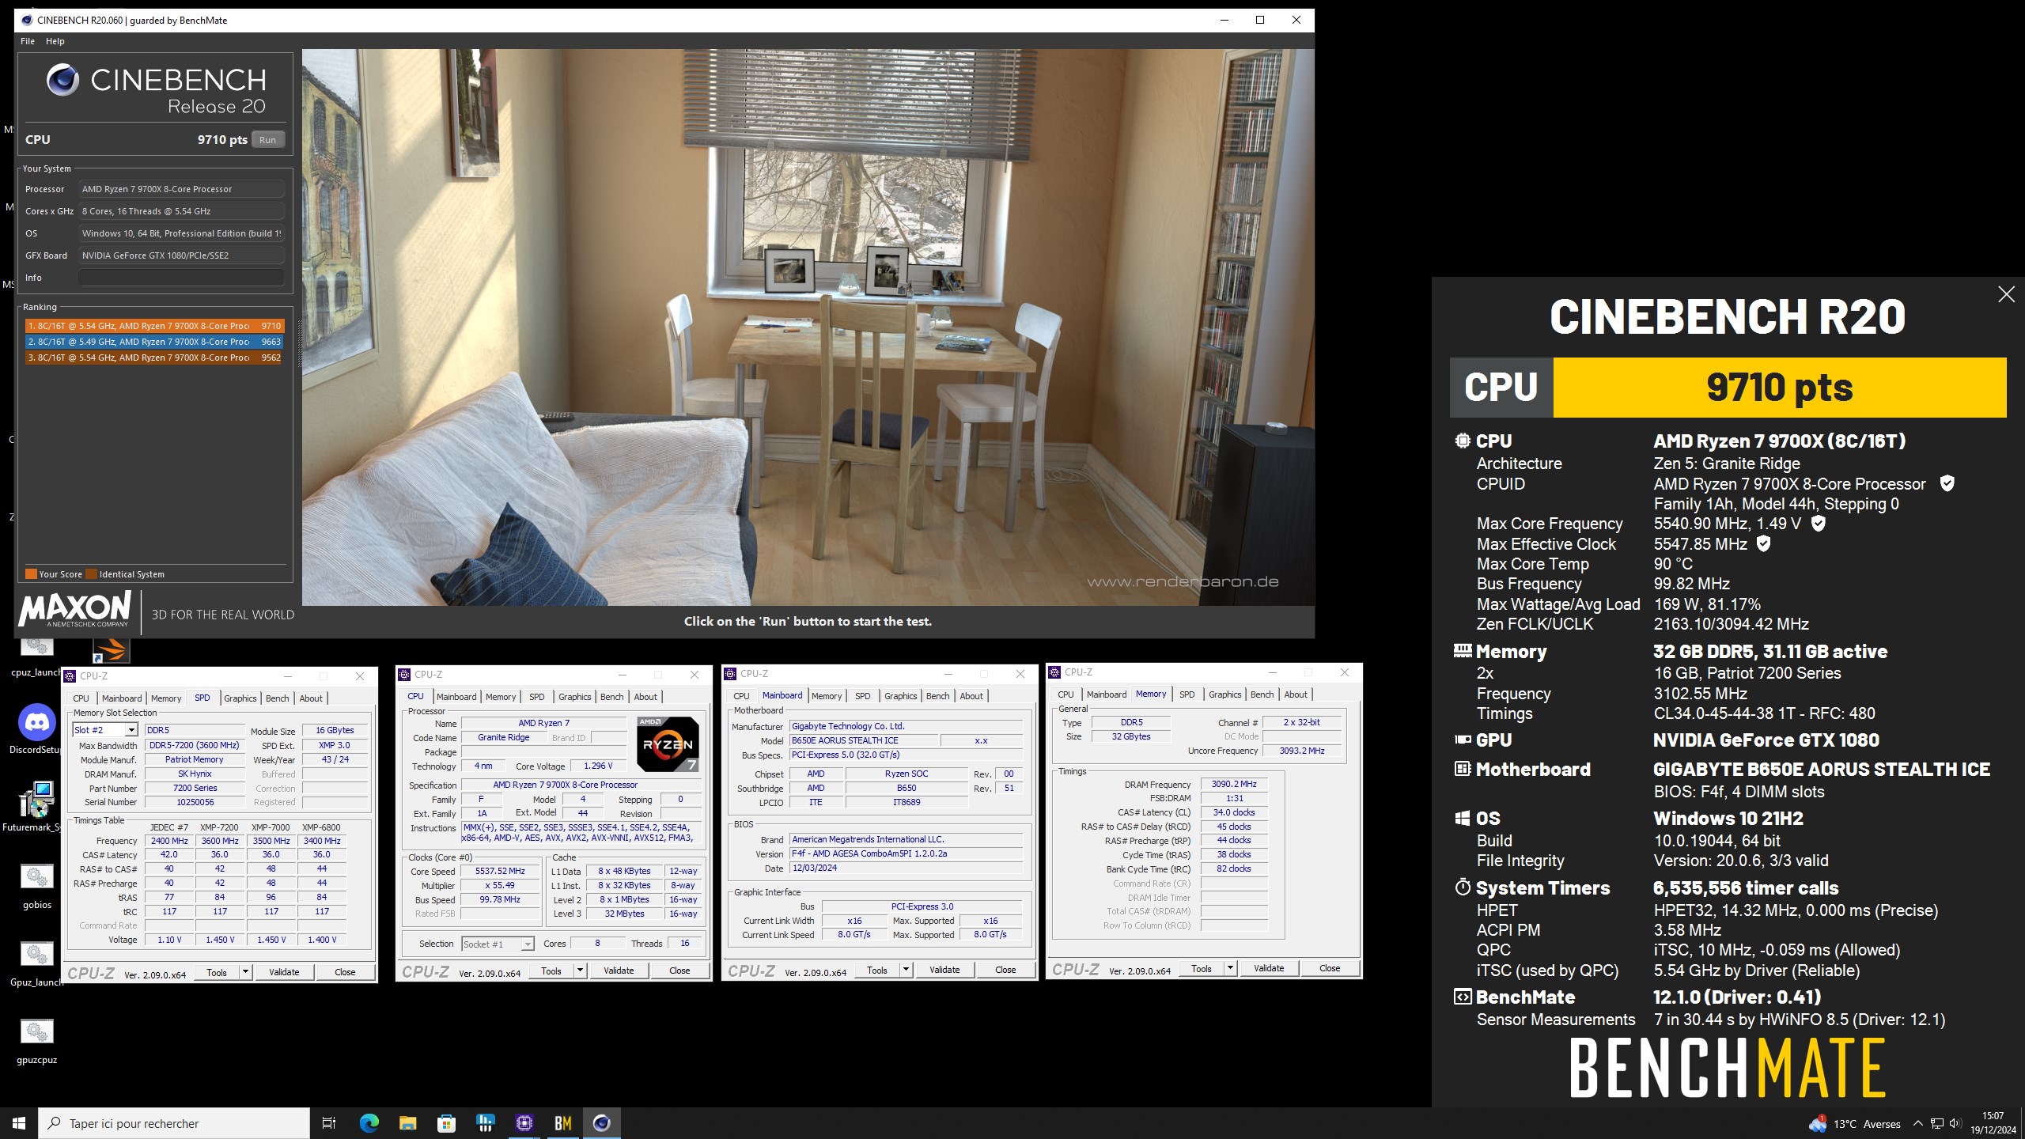Image resolution: width=2025 pixels, height=1139 pixels.
Task: Click the Cinebench Info text field
Action: tap(181, 278)
